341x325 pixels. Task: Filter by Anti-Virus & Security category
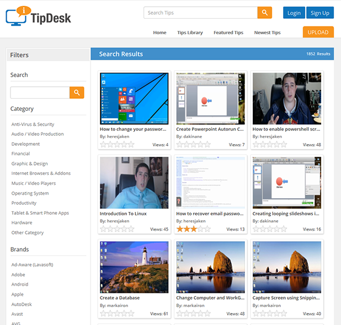tap(33, 124)
